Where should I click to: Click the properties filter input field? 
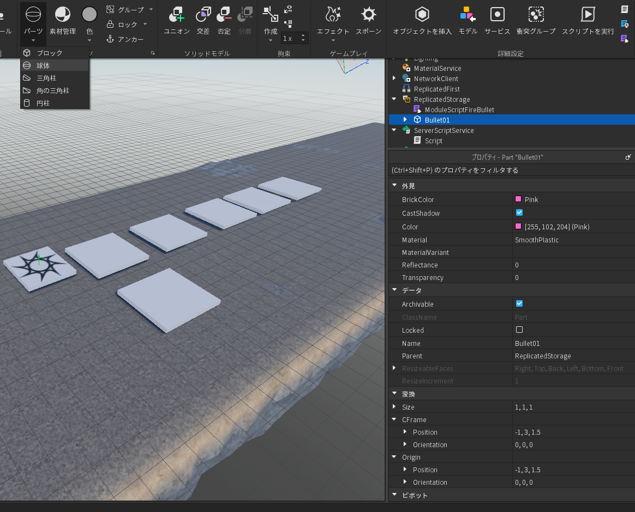click(x=510, y=170)
